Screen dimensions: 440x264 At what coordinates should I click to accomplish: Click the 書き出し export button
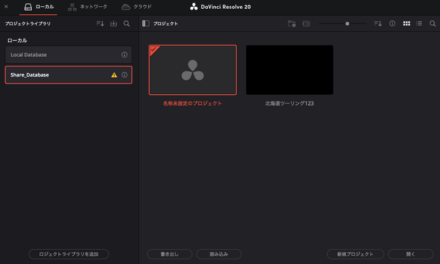click(x=169, y=254)
